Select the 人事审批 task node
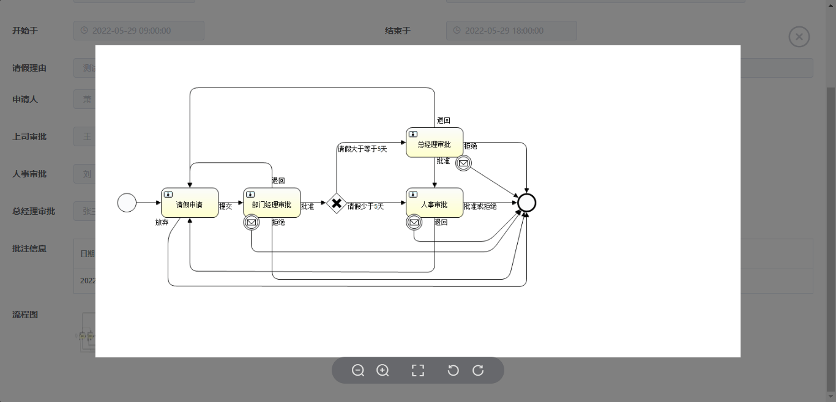 coord(435,203)
